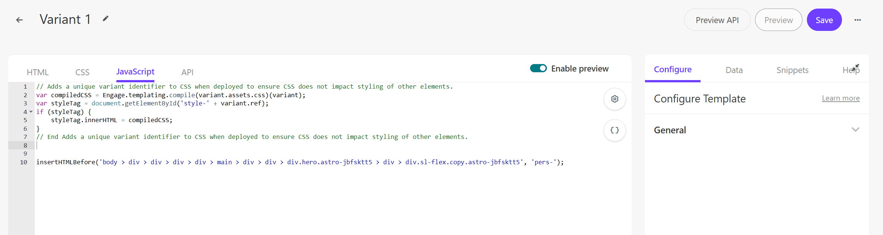Screen dimensions: 883x235
Task: Save the variant with the Save button
Action: coord(824,20)
